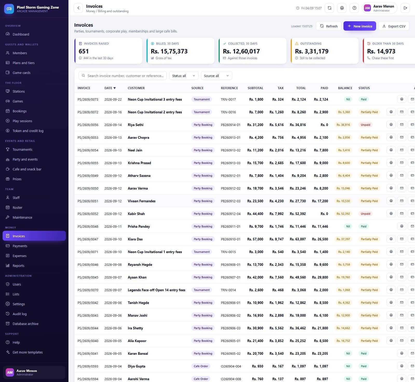Sort by the DATE column header
415x382 pixels.
pos(110,88)
